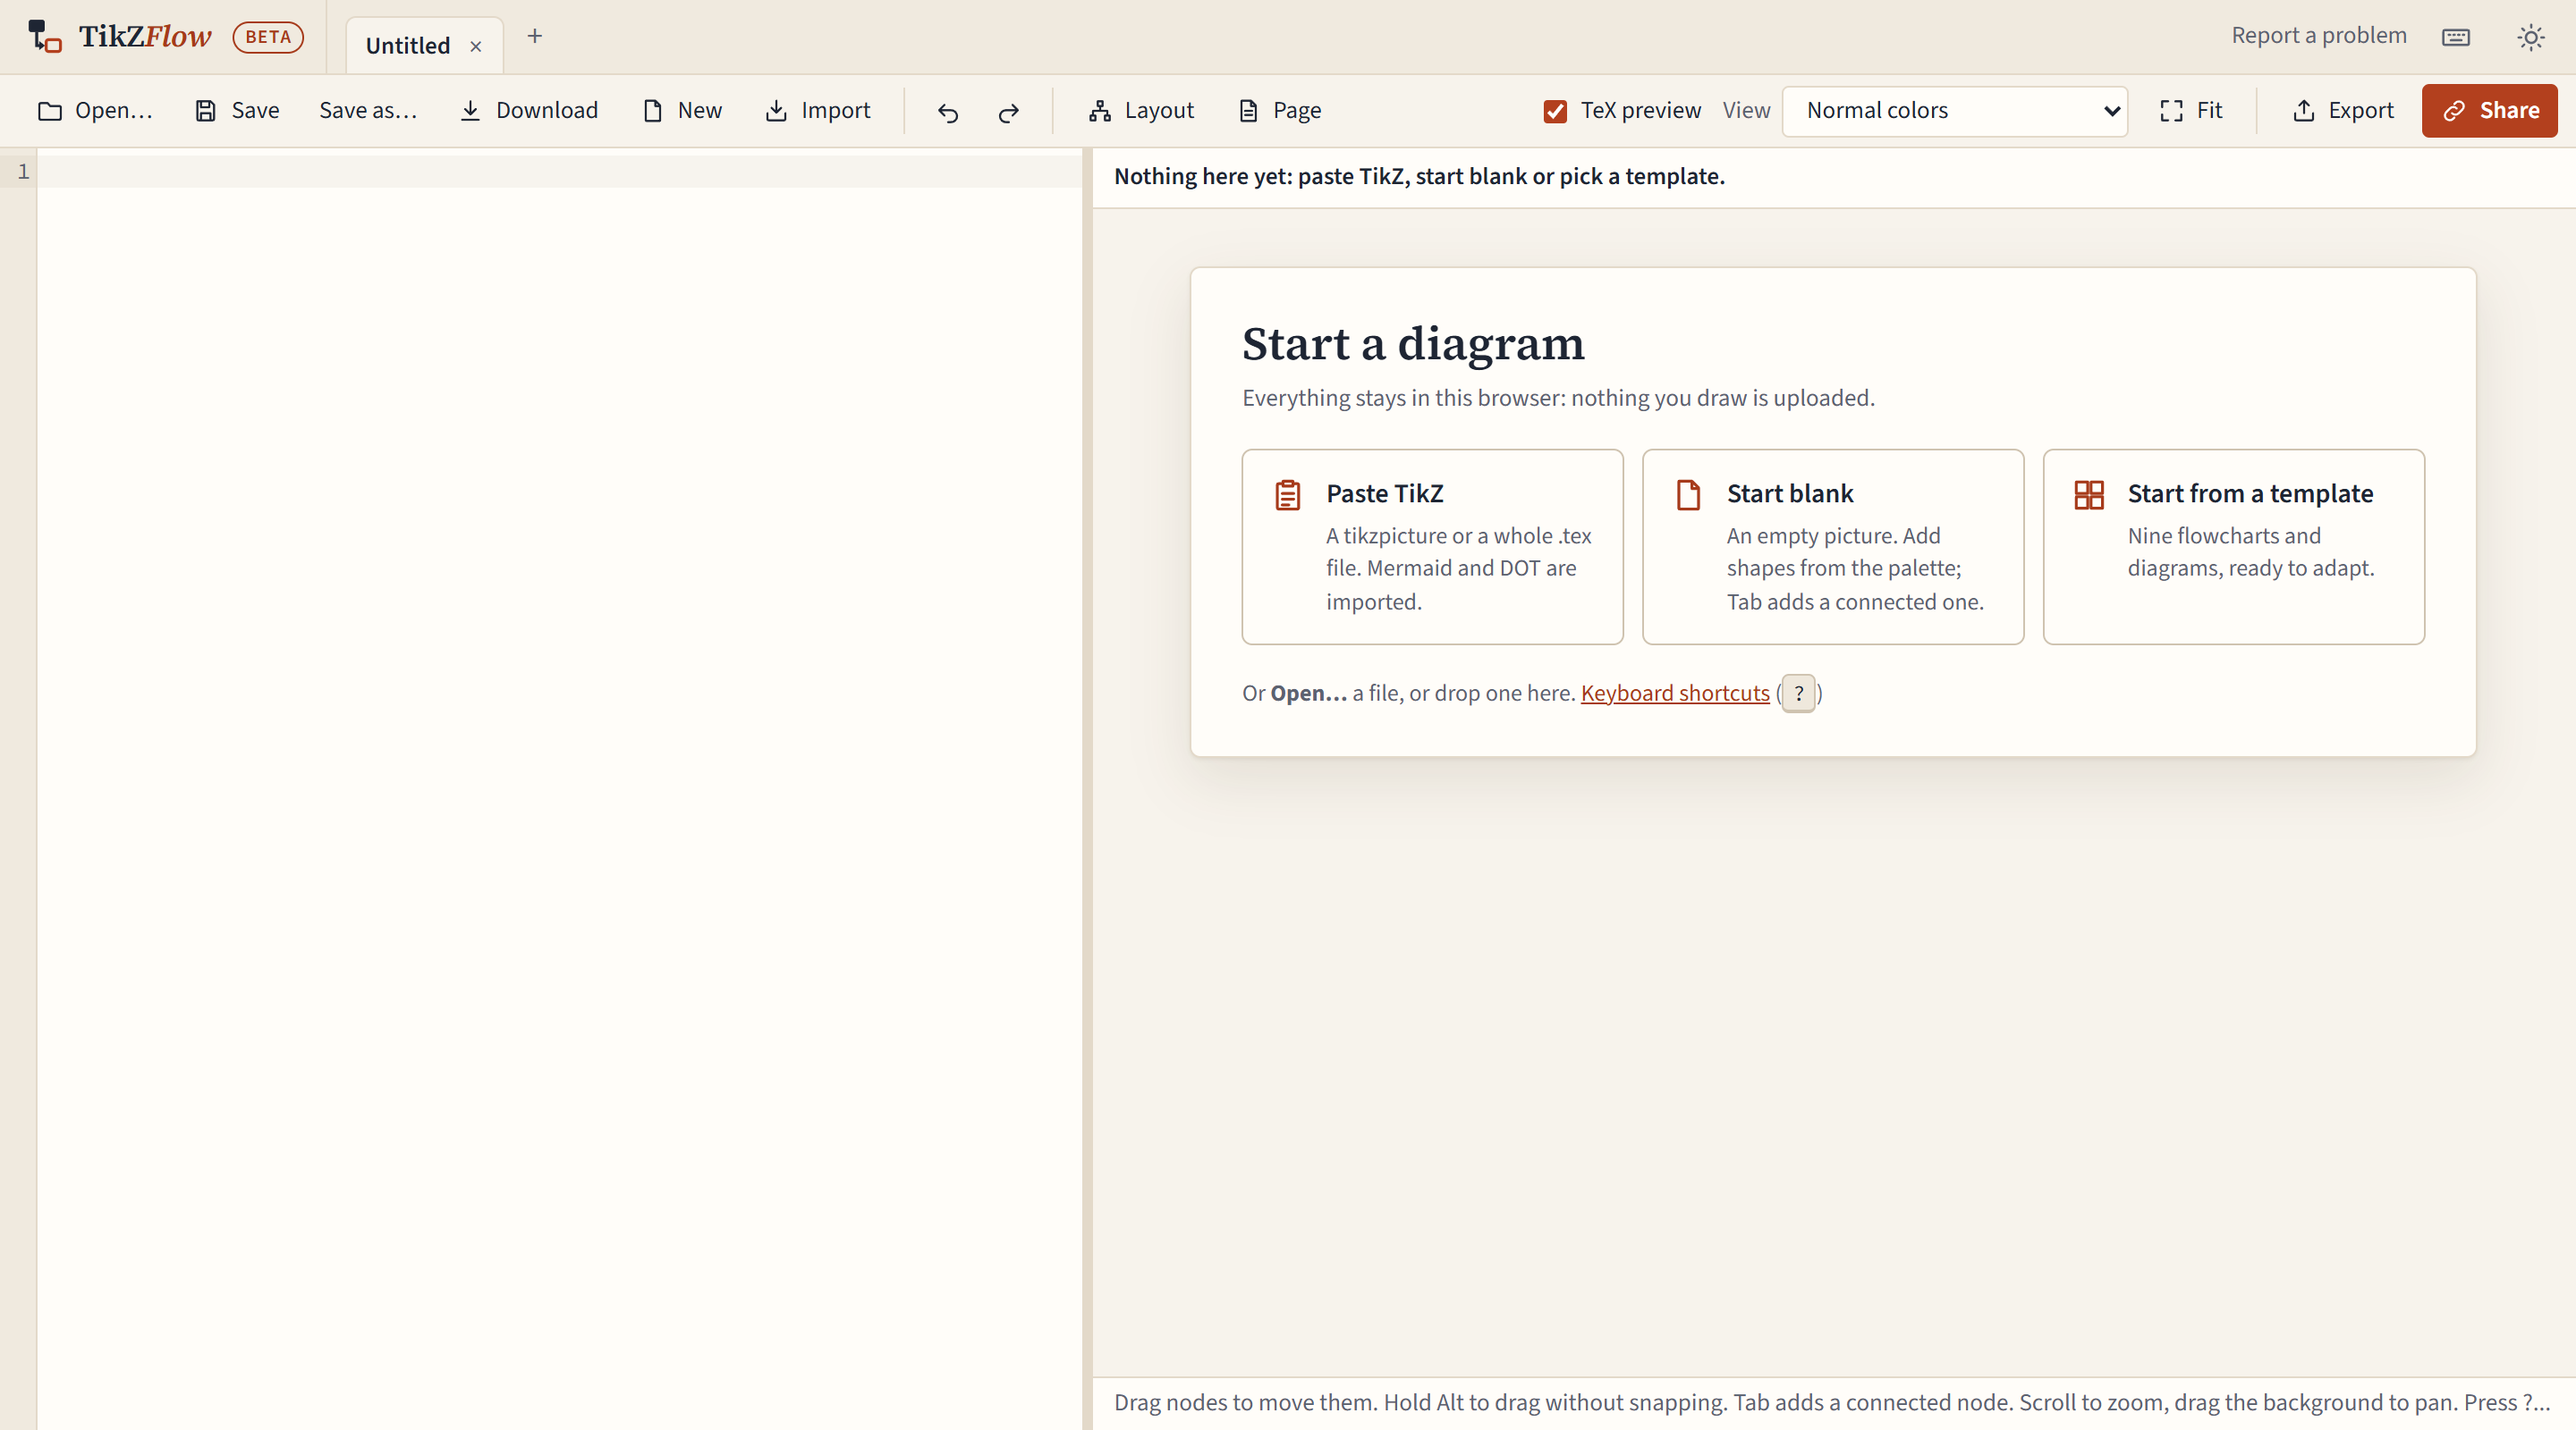Open the Layout options

point(1142,111)
